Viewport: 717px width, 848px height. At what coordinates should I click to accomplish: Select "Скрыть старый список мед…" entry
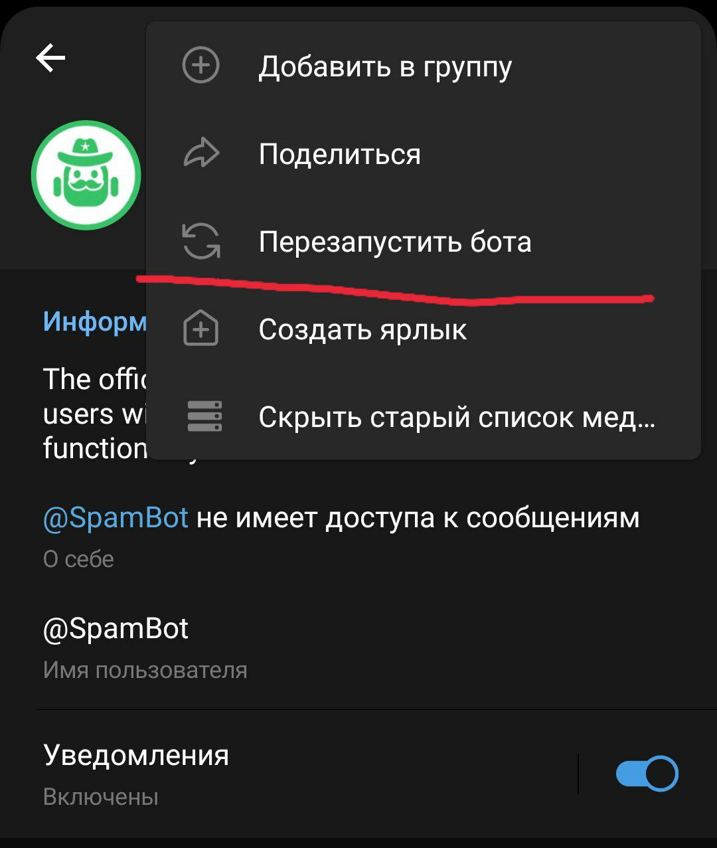(424, 416)
